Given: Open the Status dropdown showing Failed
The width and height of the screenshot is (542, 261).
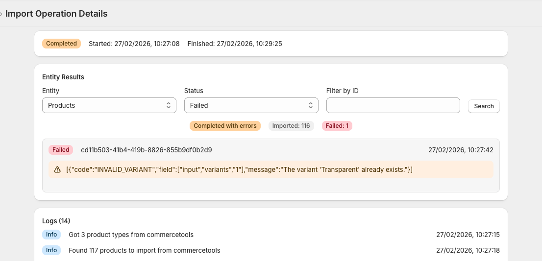Looking at the screenshot, I should (251, 105).
